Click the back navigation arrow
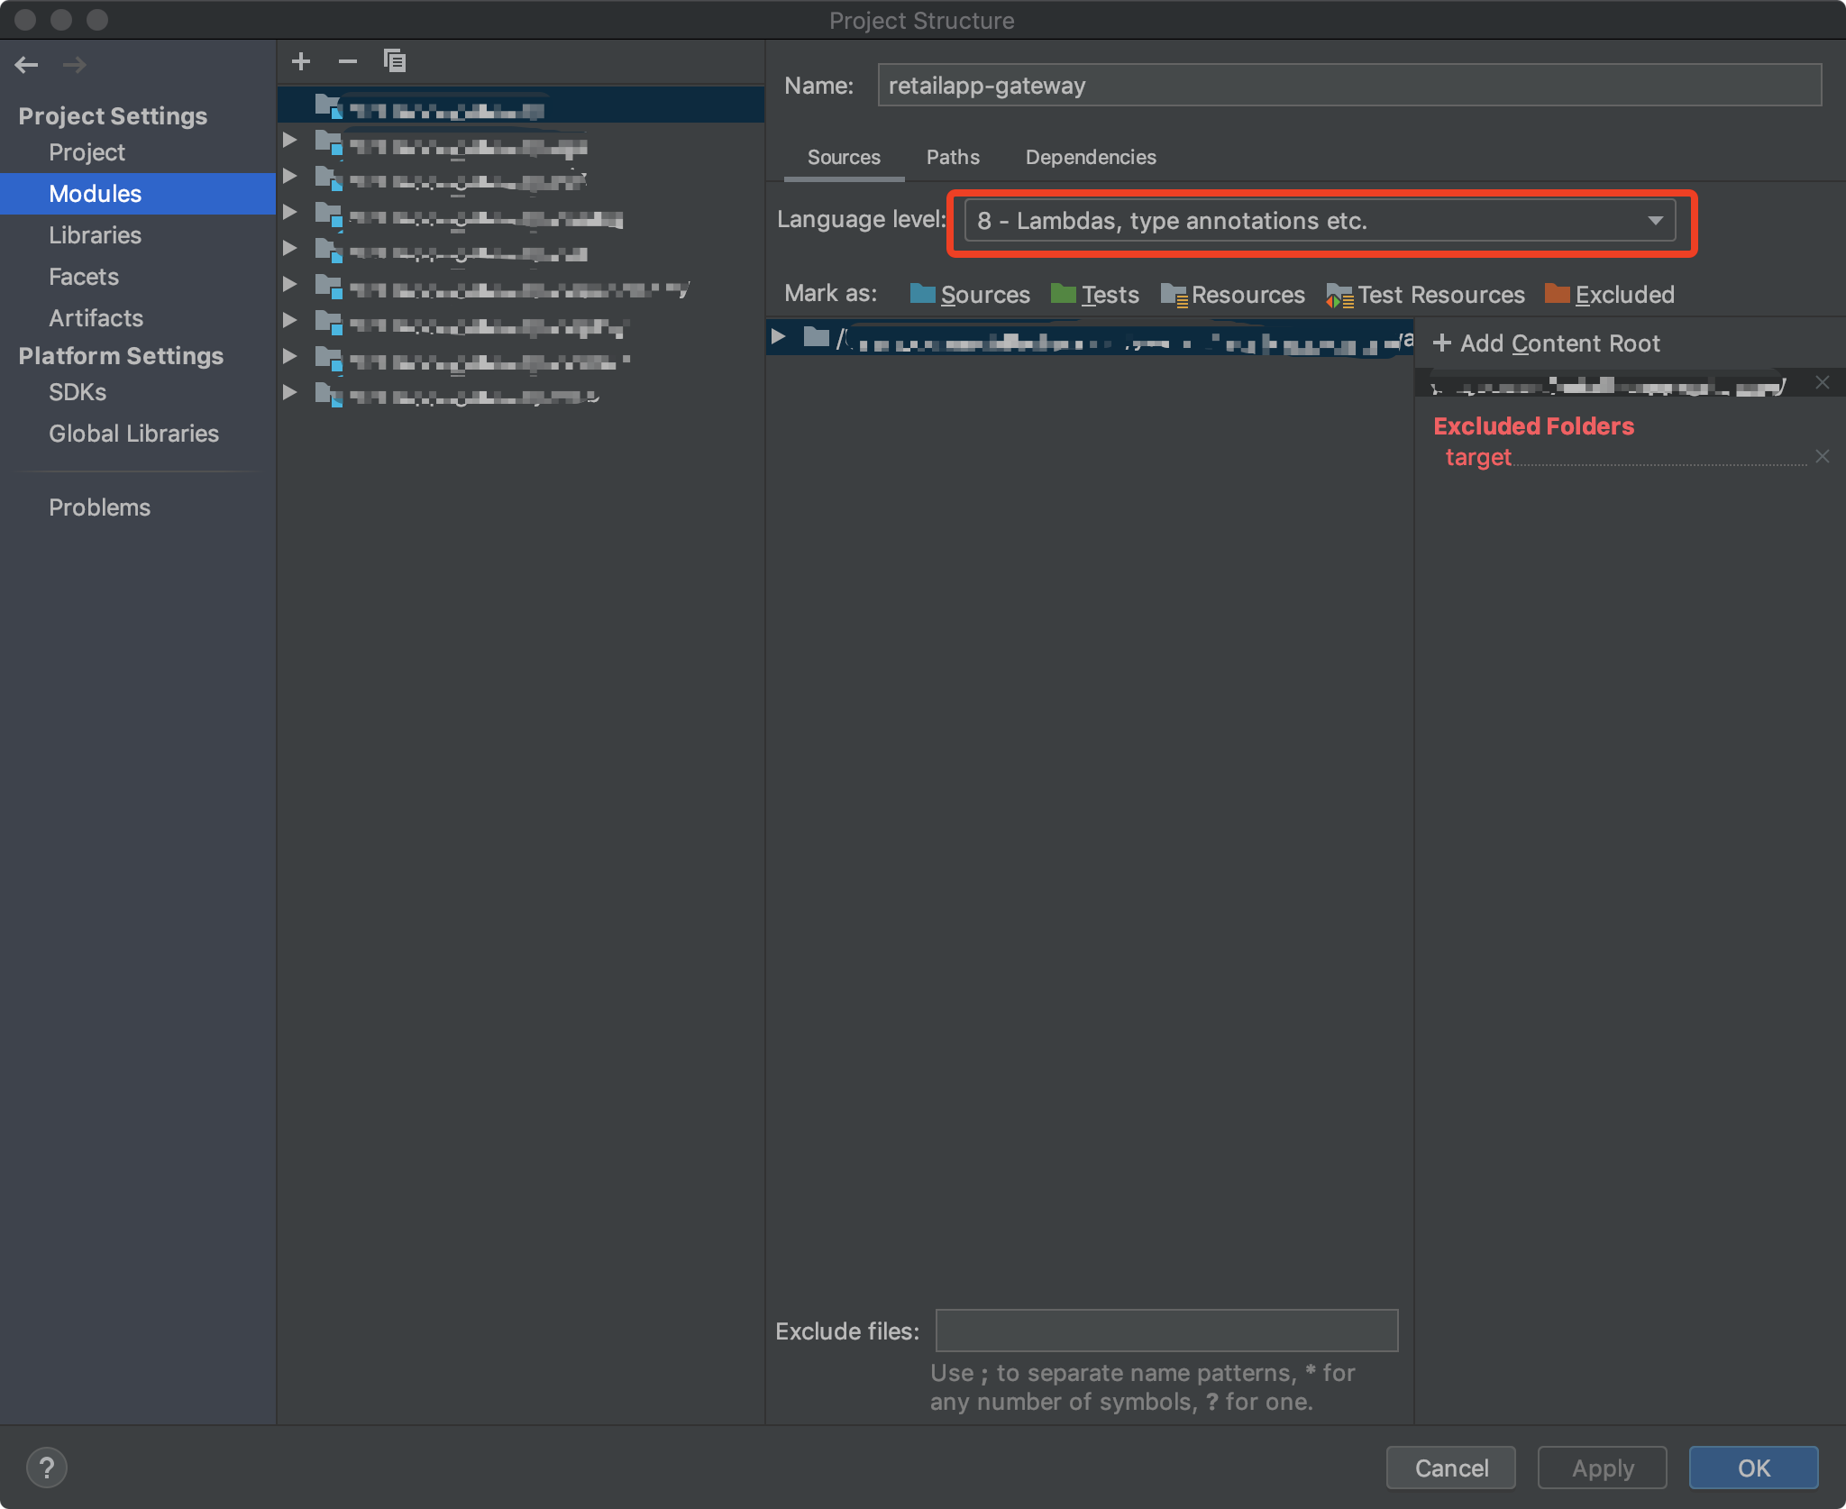This screenshot has height=1509, width=1846. [x=27, y=65]
